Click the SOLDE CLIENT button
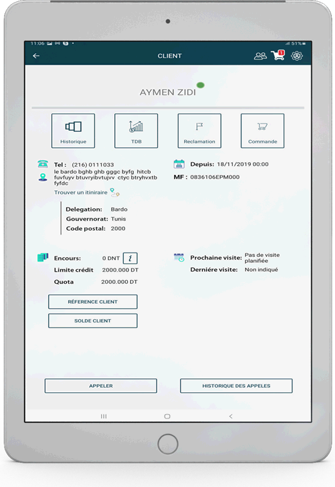Screen dimensions: 335x487 [92, 321]
